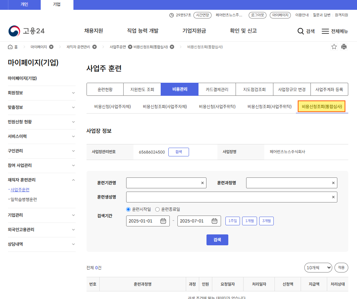Click the 로그아웃 button
The height and width of the screenshot is (299, 357).
point(257,15)
